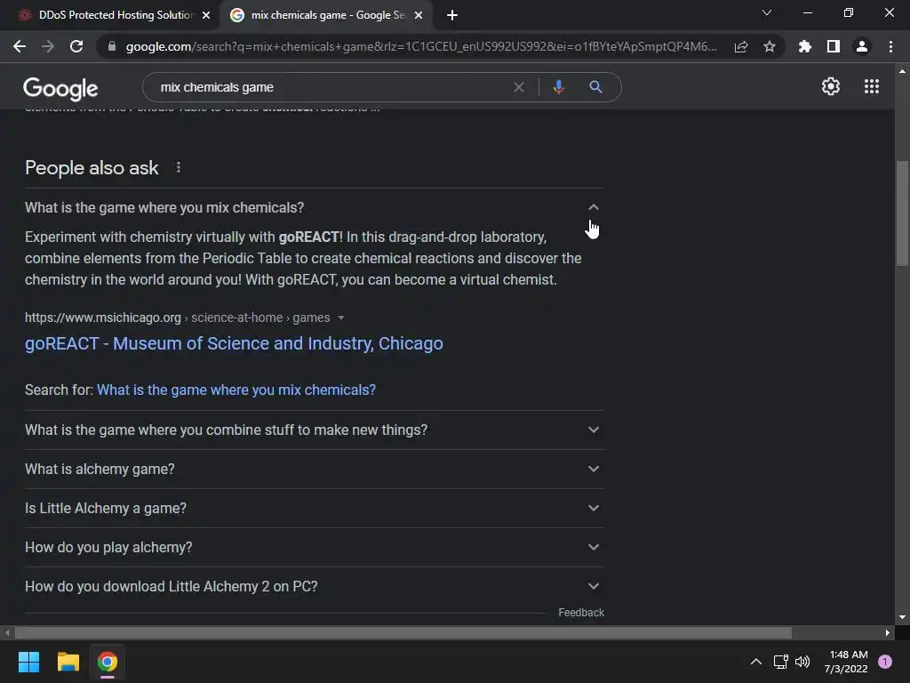Open Chrome profile avatar menu
The image size is (910, 683).
pos(862,46)
